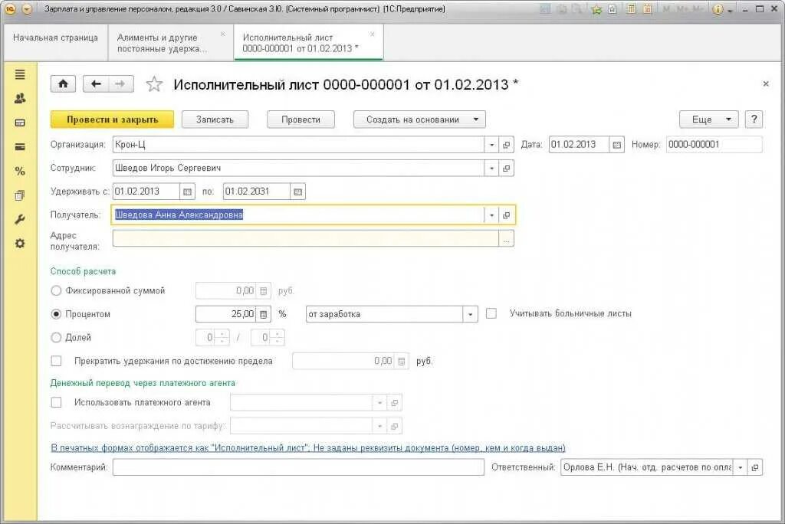Open calendar picker for the по date

coord(298,192)
